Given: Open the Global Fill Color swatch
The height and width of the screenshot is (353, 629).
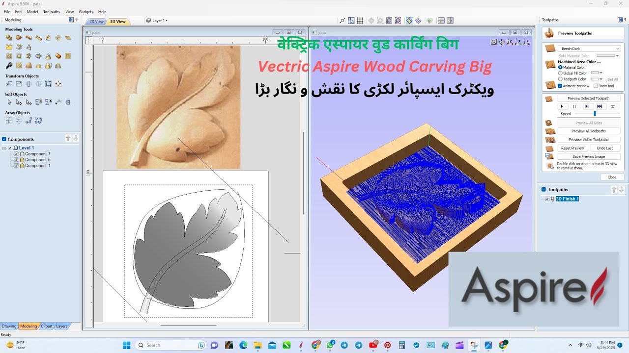Looking at the screenshot, I should (597, 73).
